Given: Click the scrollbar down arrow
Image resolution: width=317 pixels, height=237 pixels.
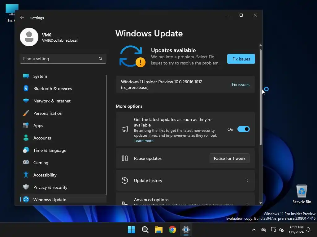Looking at the screenshot, I should coord(261,203).
